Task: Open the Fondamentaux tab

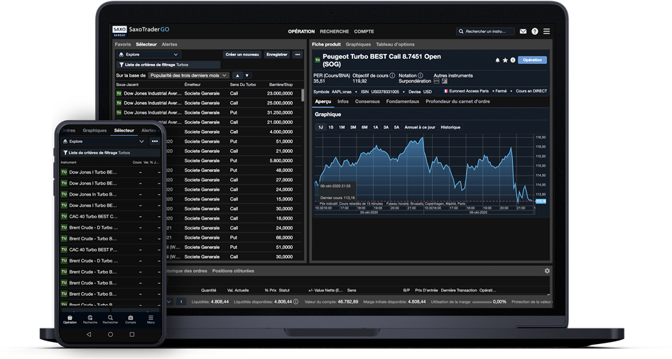Action: pos(403,102)
